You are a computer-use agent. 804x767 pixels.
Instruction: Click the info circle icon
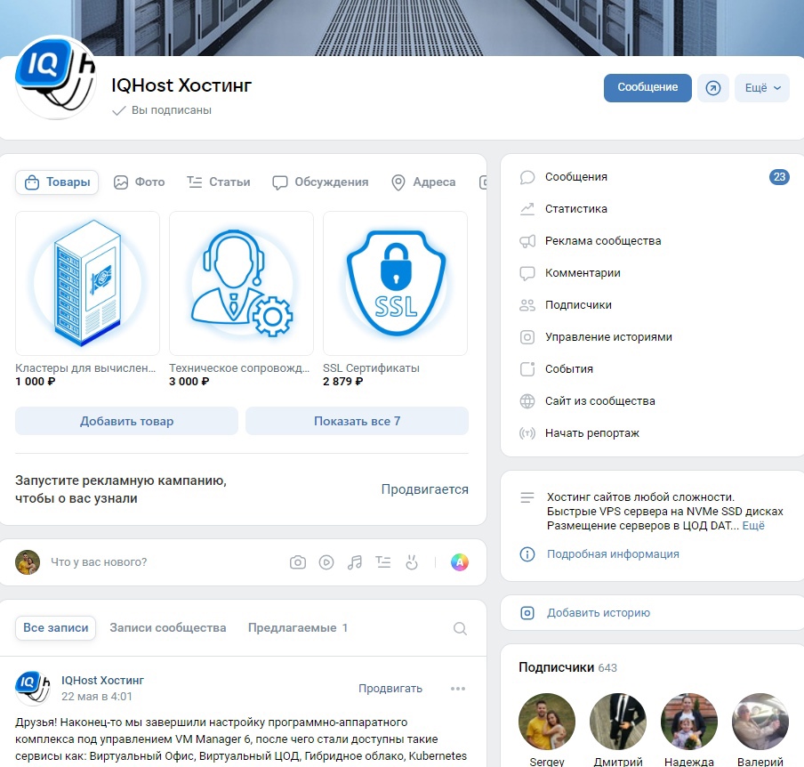click(527, 554)
